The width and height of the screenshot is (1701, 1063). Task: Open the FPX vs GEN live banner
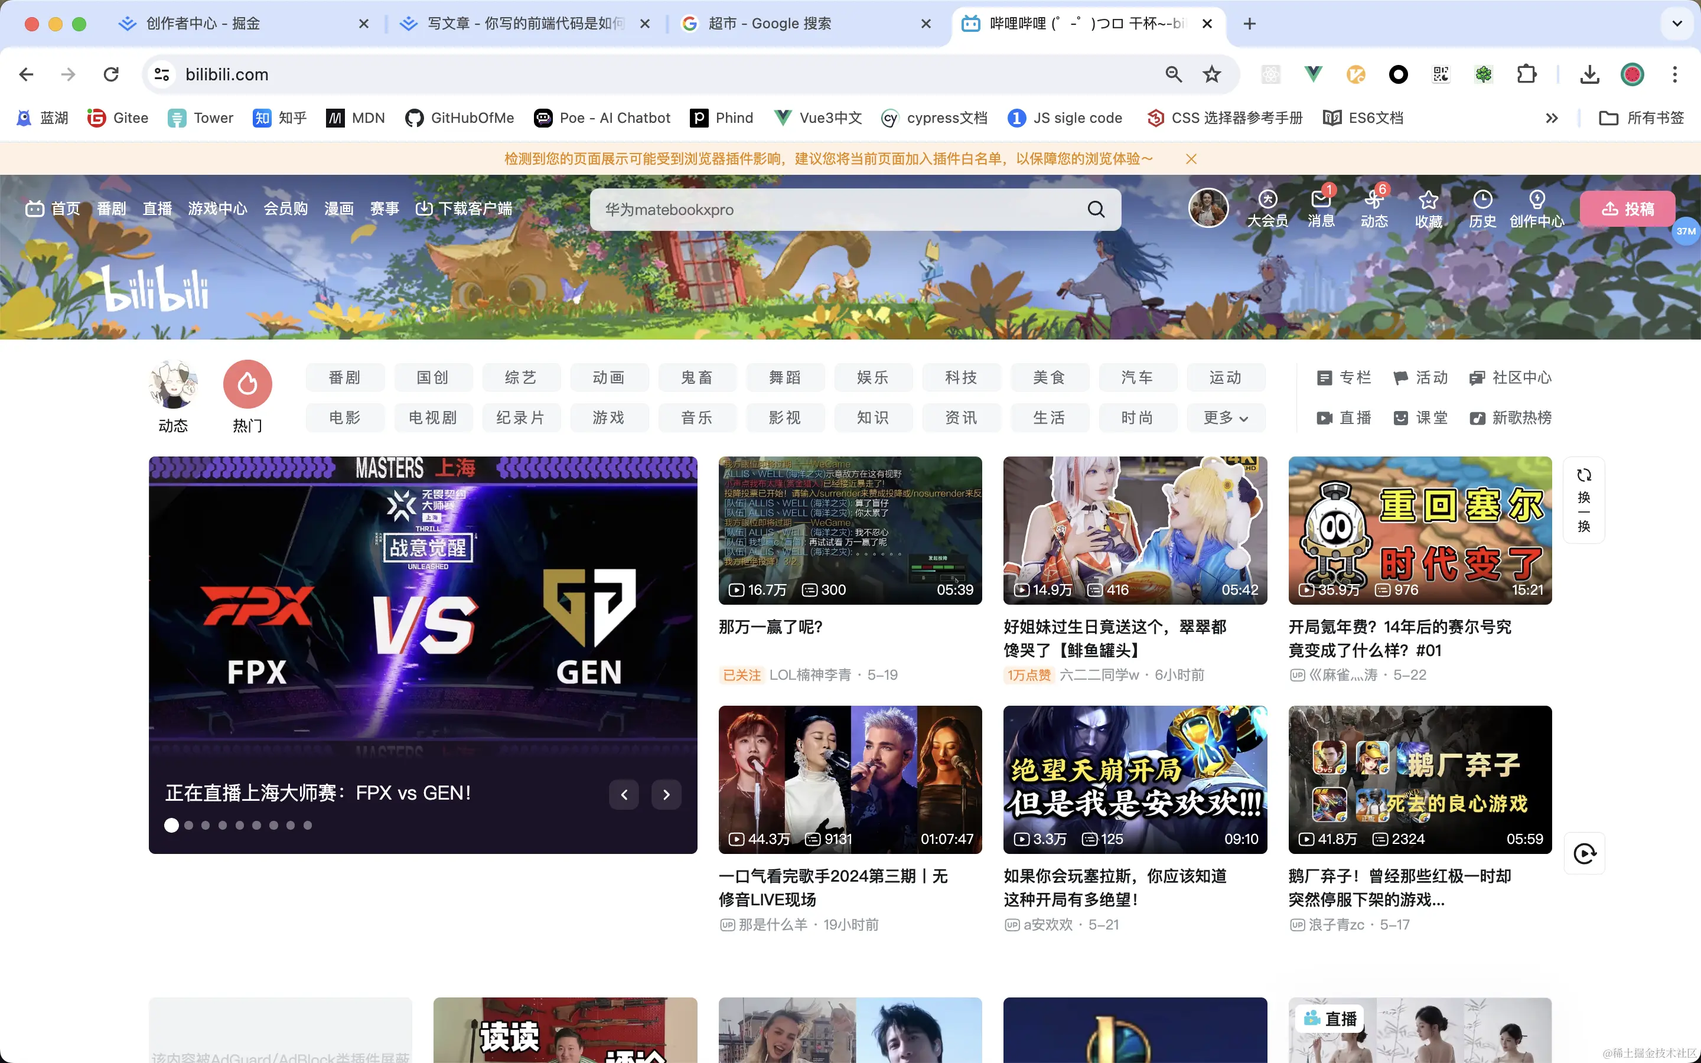[423, 656]
